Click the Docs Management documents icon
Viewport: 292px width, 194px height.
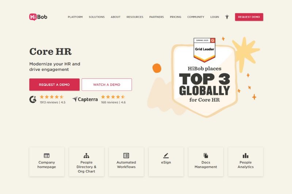point(206,155)
